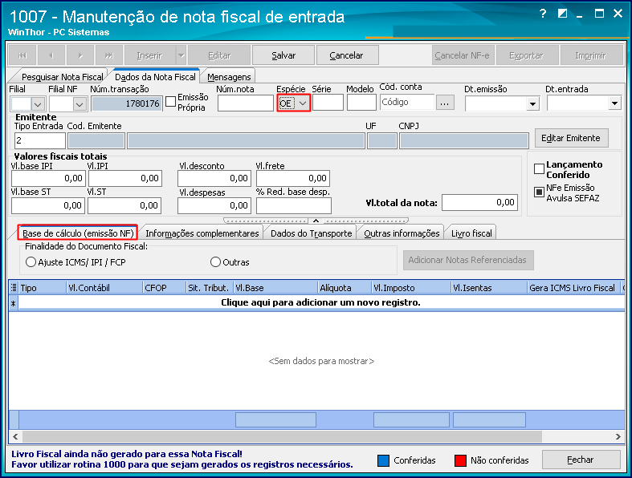The image size is (632, 478).
Task: Click Editar Emitente button
Action: pos(571,138)
